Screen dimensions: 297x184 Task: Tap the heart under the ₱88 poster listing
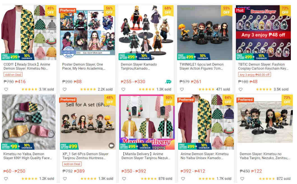65,89
